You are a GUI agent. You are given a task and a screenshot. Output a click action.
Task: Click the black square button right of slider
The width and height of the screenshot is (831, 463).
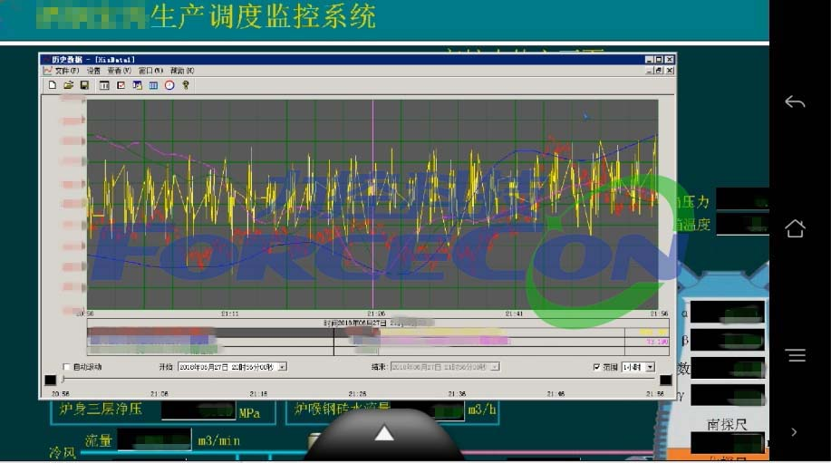pyautogui.click(x=665, y=381)
